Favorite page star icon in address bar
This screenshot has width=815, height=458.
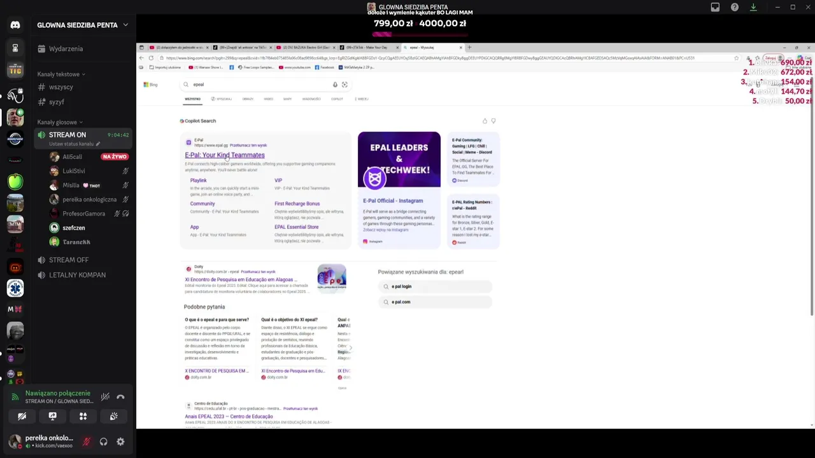[x=737, y=58]
